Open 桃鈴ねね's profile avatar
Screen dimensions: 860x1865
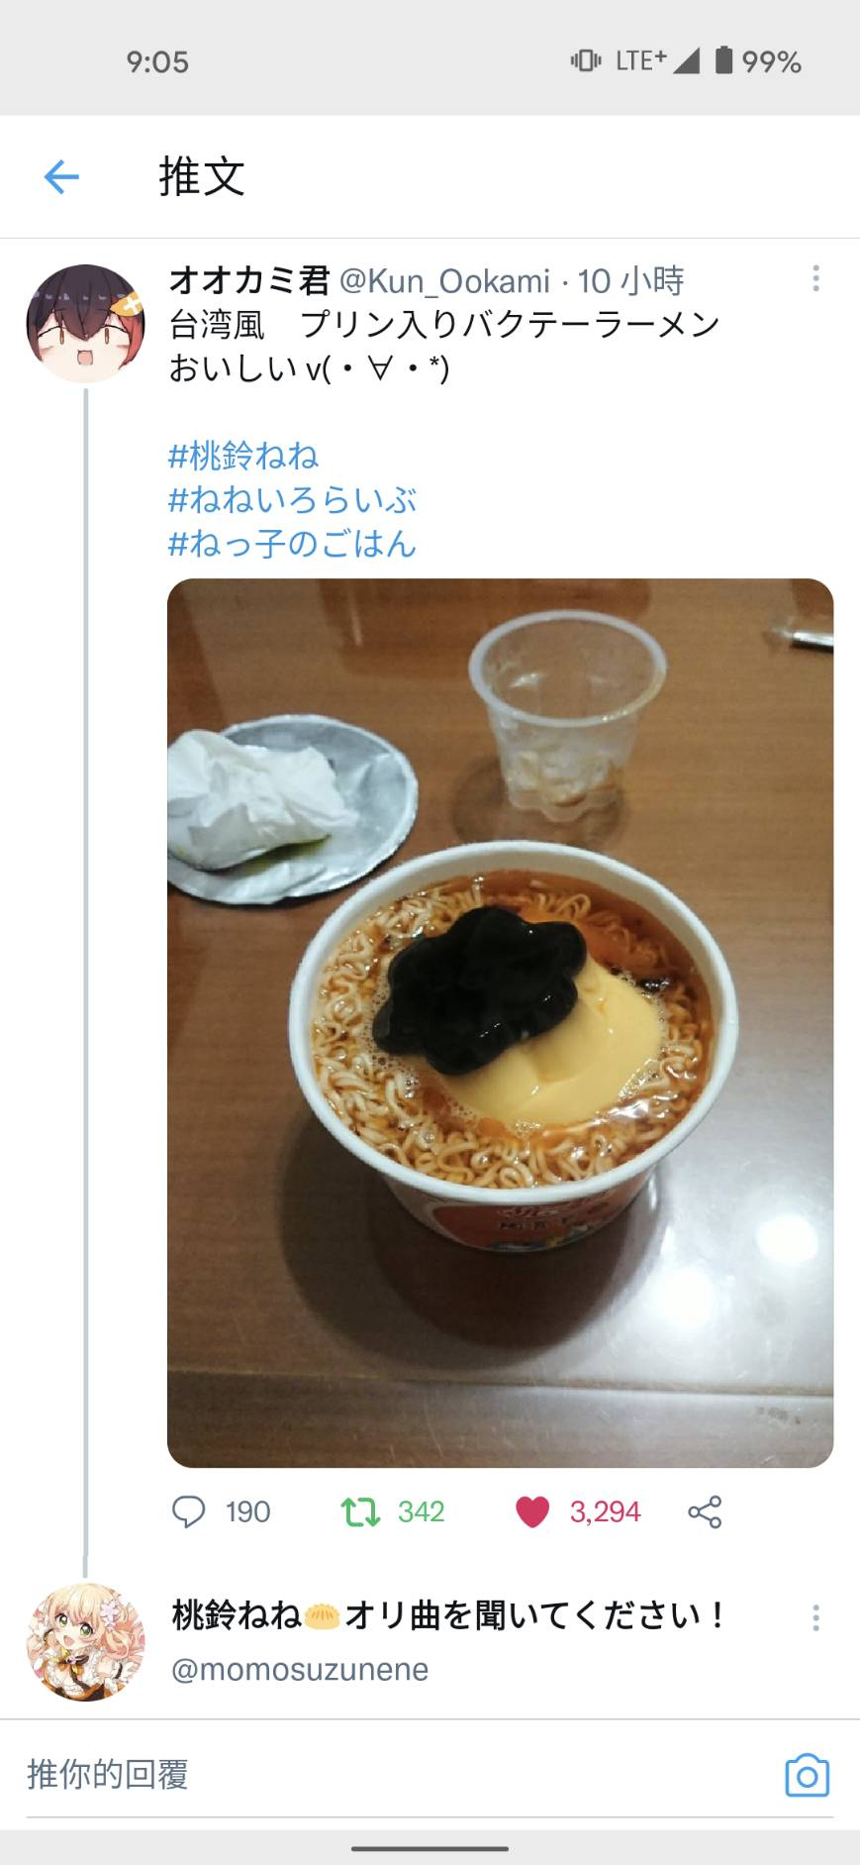(85, 1641)
